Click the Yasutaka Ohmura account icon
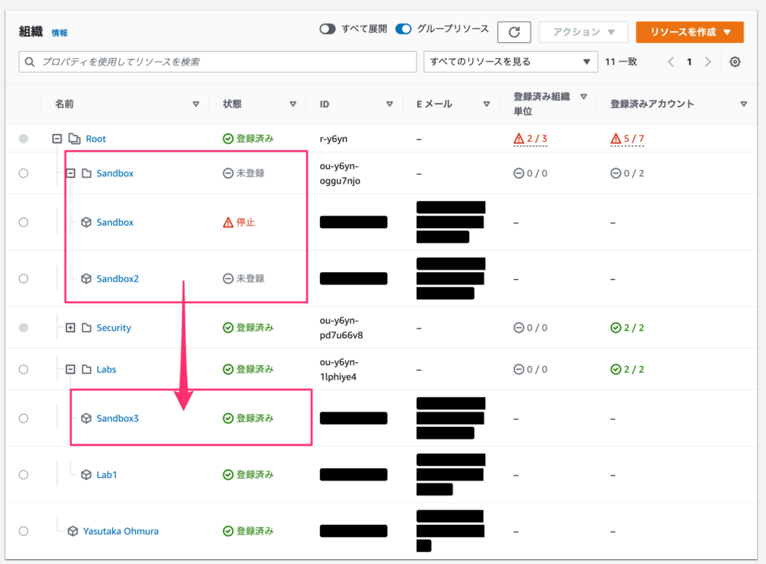766x564 pixels. pyautogui.click(x=73, y=530)
